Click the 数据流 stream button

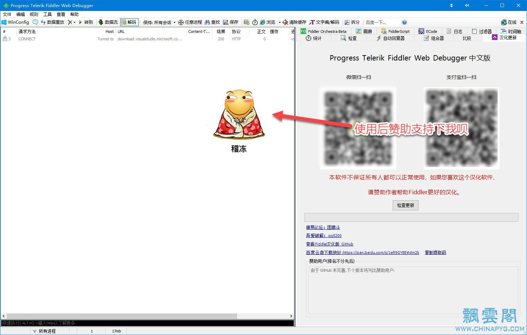[108, 22]
